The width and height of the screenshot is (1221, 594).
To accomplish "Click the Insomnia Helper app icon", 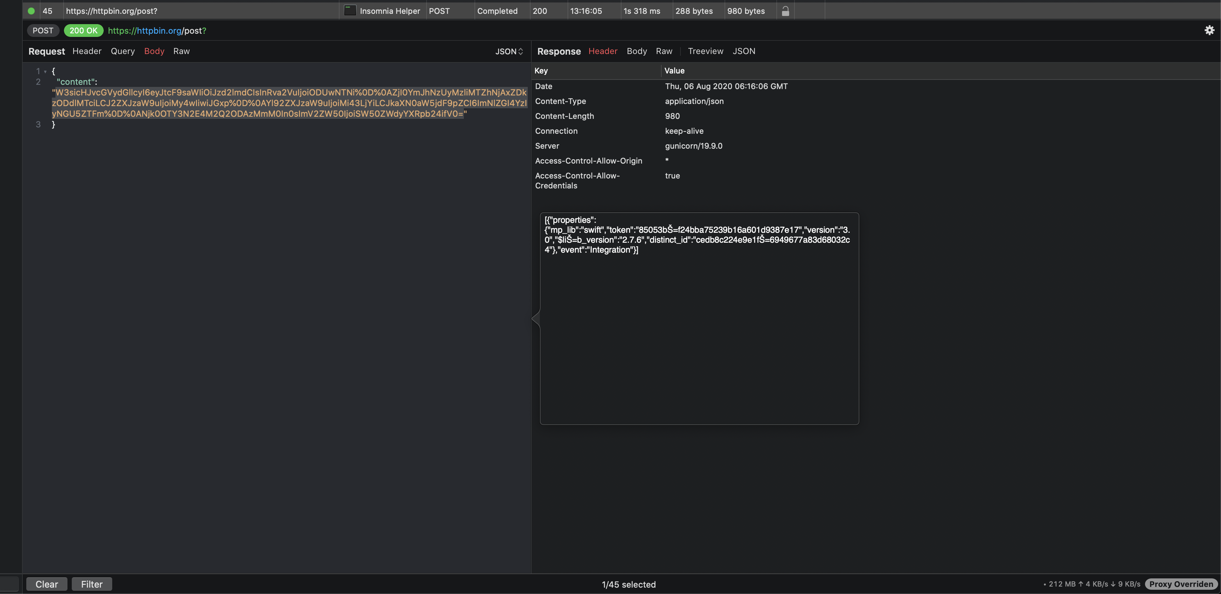I will 350,10.
